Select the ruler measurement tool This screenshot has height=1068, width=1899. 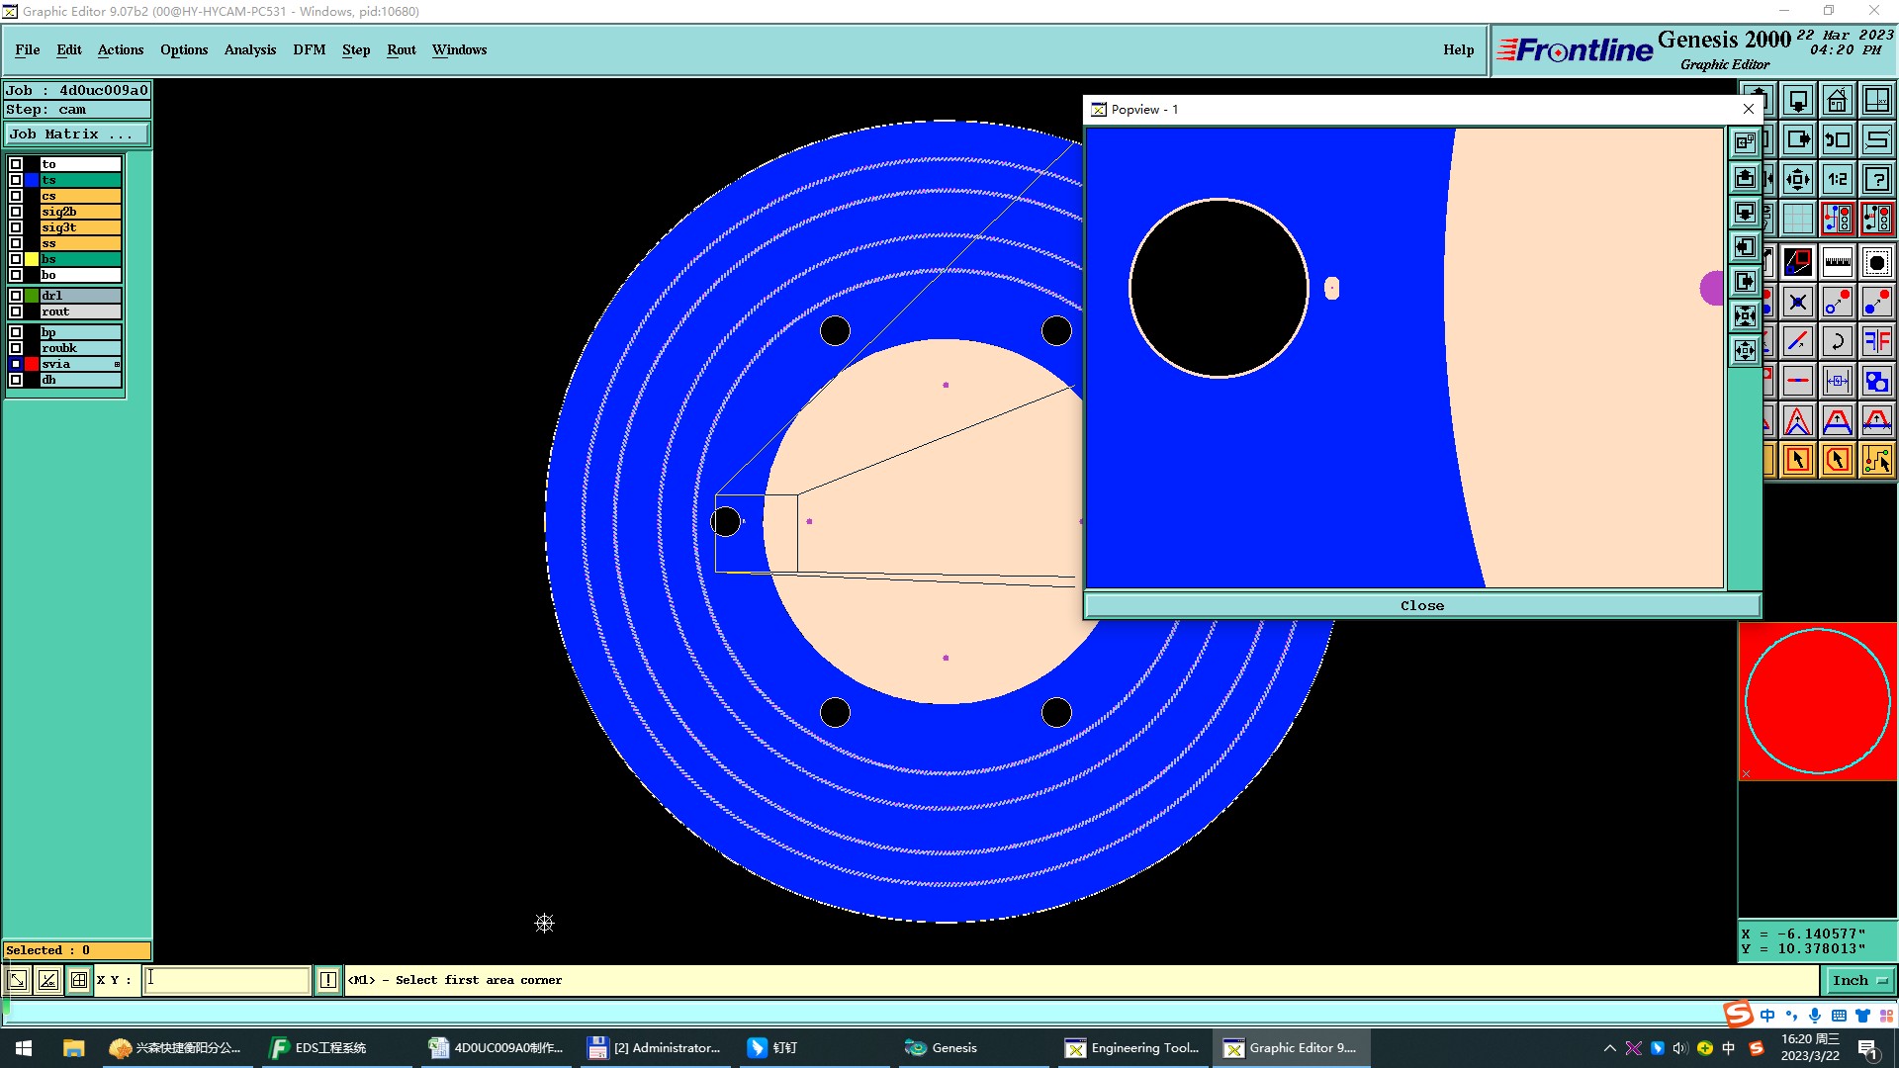coord(1837,262)
